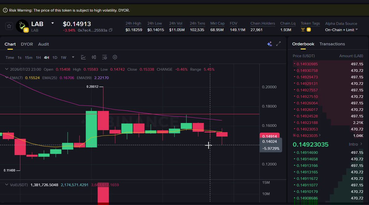
Task: Select the 15m time interval
Action: pos(29,57)
